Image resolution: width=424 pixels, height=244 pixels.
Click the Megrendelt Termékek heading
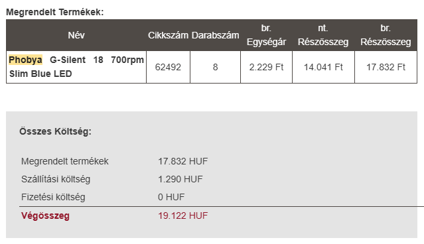click(x=55, y=12)
